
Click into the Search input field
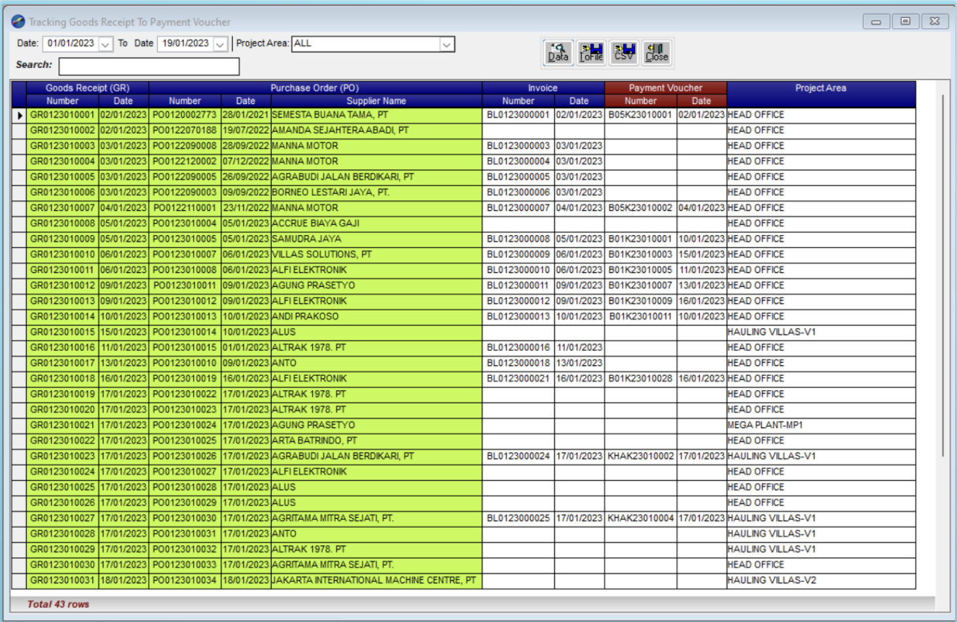point(149,66)
